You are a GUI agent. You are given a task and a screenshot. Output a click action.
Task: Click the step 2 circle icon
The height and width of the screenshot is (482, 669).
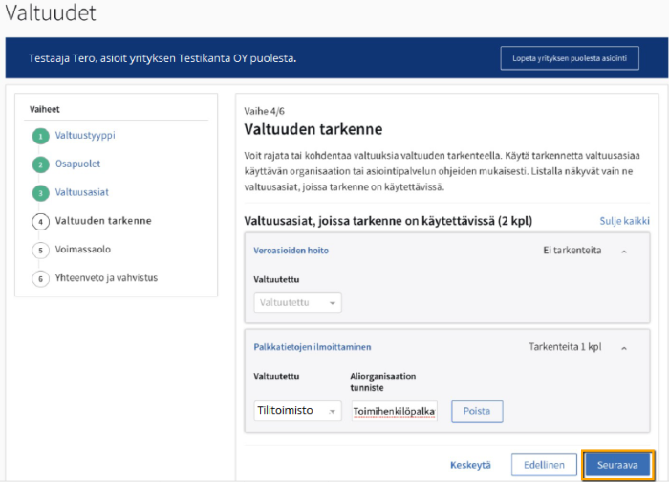(40, 164)
